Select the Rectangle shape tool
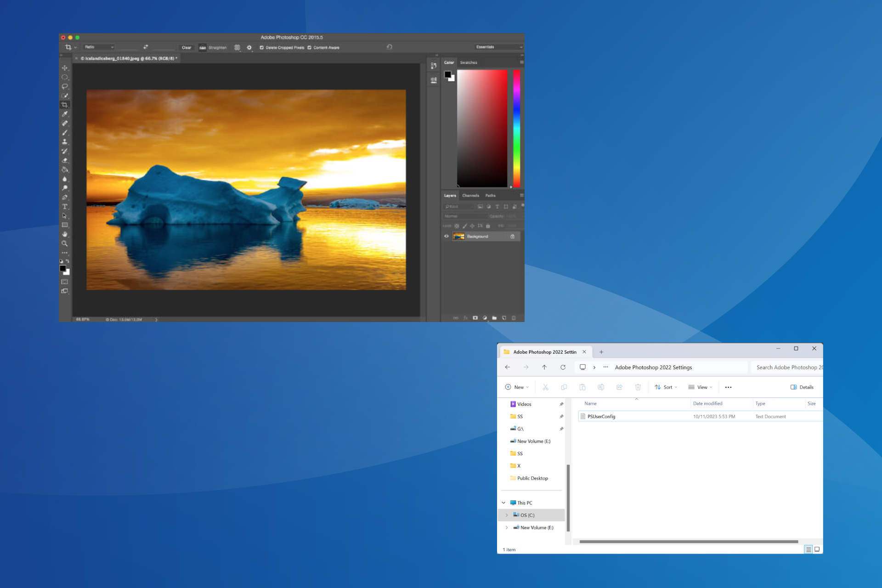 click(x=65, y=225)
